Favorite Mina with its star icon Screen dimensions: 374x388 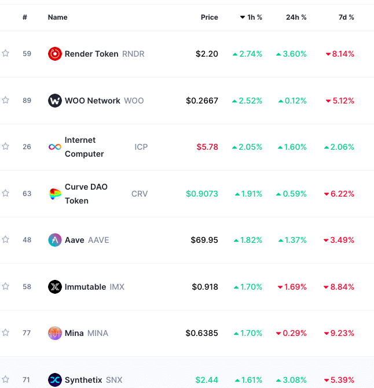pyautogui.click(x=6, y=333)
